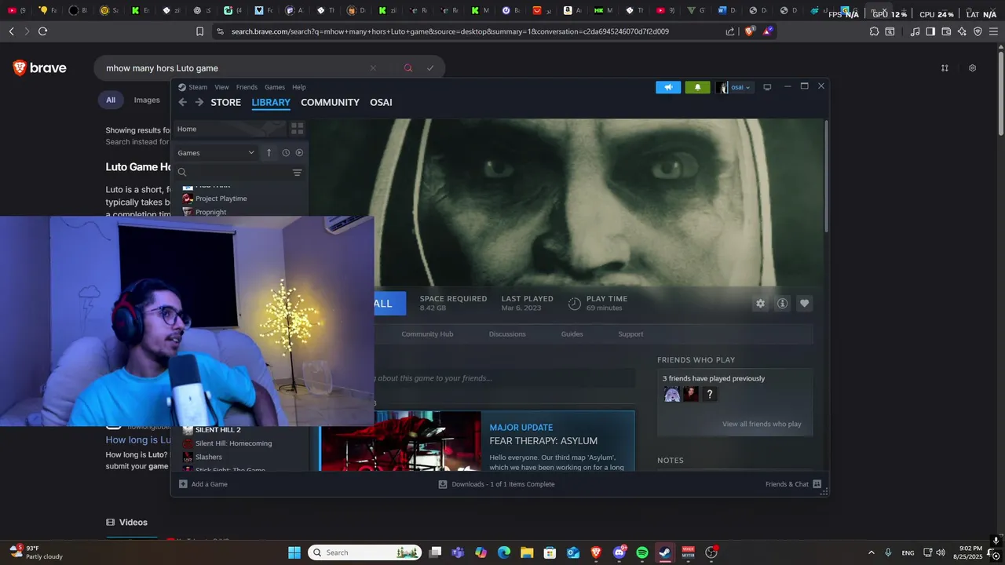The height and width of the screenshot is (565, 1005).
Task: Open the Support tab
Action: pyautogui.click(x=630, y=334)
